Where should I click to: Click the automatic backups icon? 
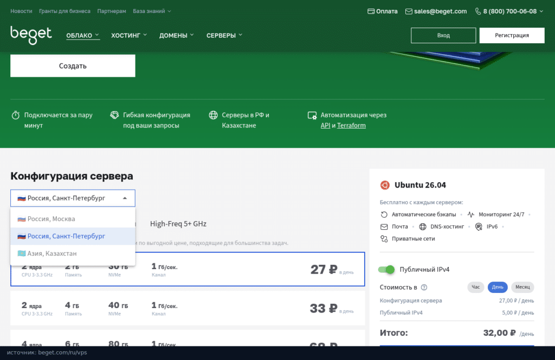(384, 215)
